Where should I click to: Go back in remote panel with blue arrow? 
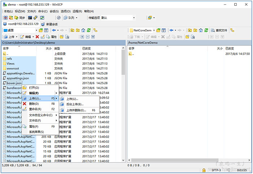pyautogui.click(x=171, y=30)
